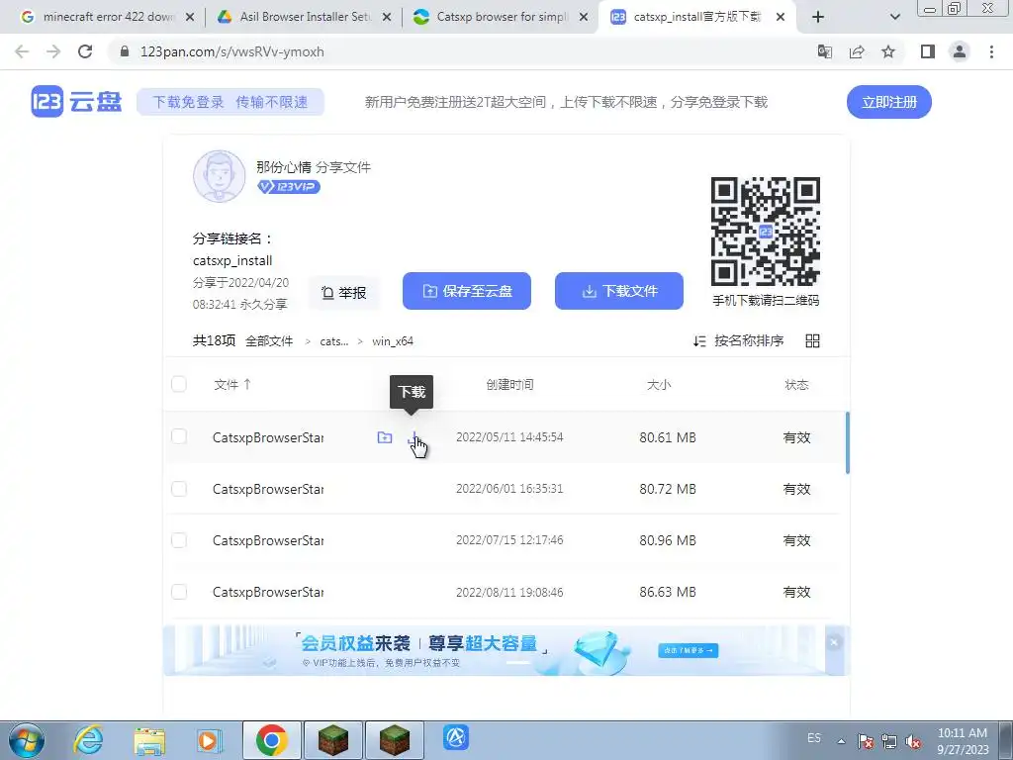Go to 全部文件 breadcrumb
This screenshot has height=760, width=1013.
tap(269, 341)
